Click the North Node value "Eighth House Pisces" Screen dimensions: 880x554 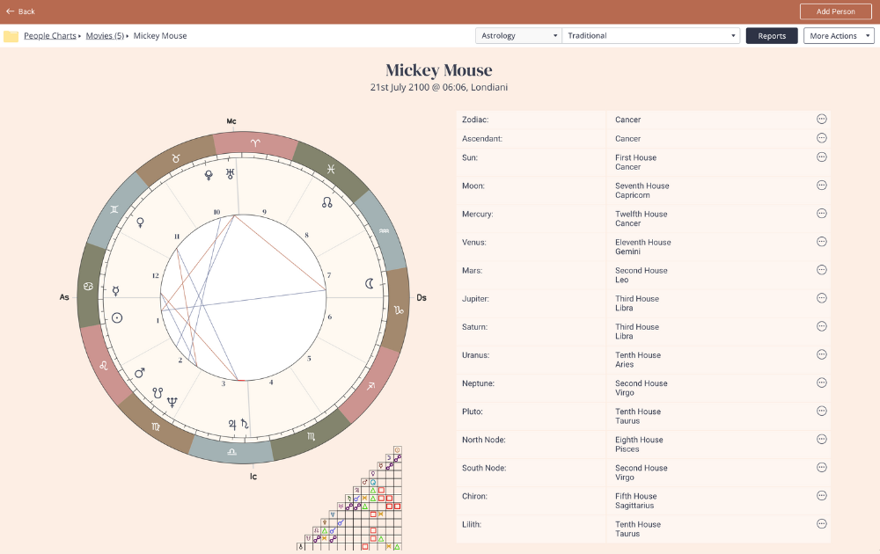click(639, 444)
